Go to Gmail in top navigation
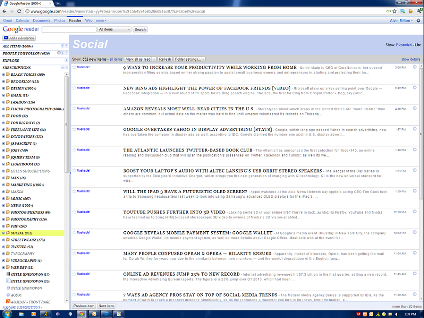424x318 pixels. coord(8,21)
